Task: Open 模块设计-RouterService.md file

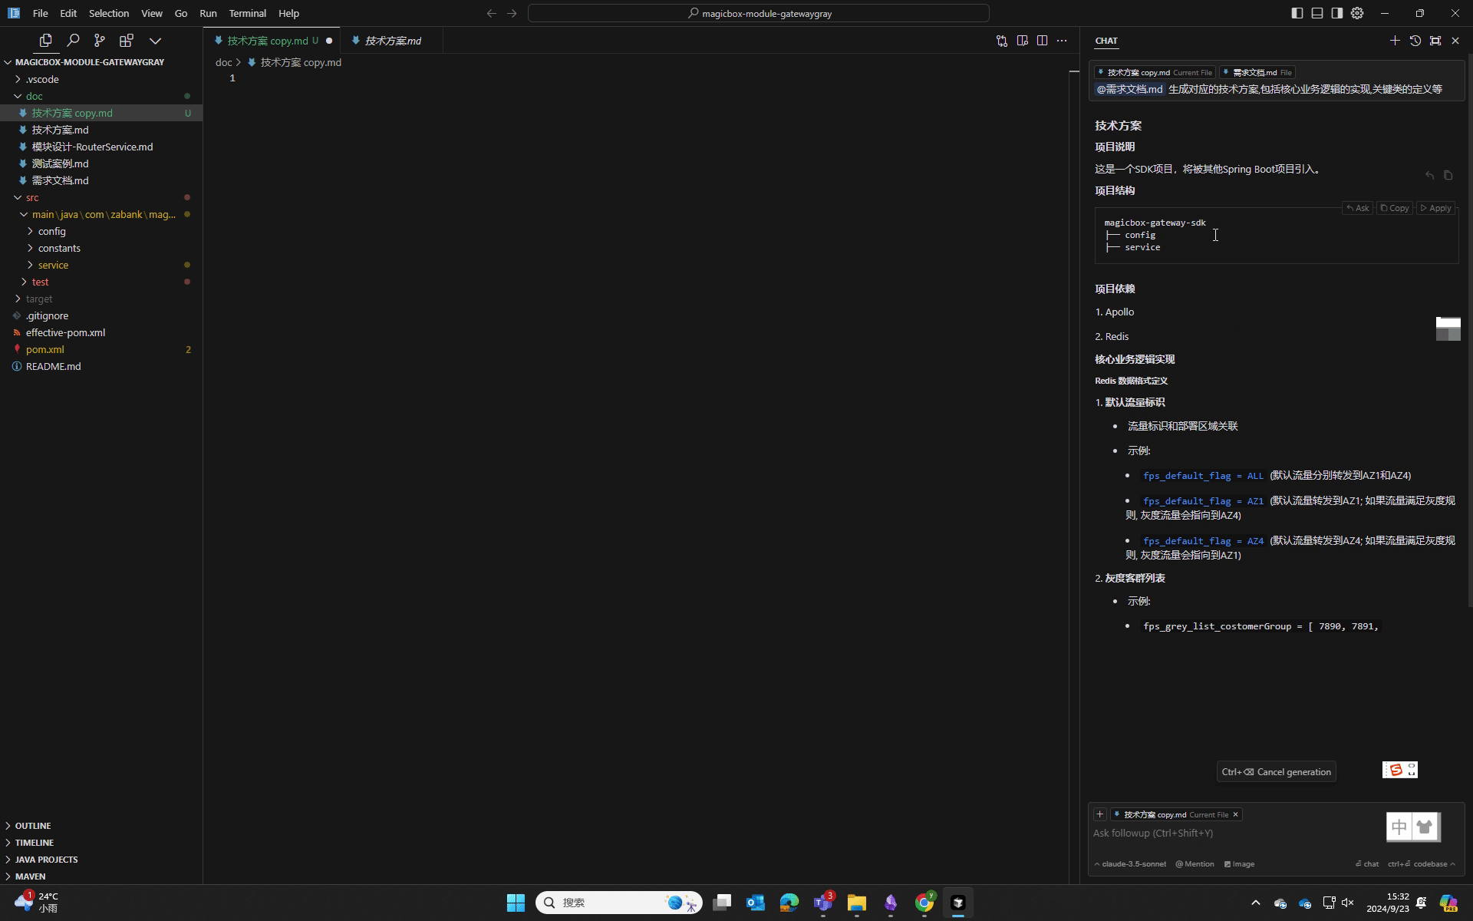Action: tap(101, 147)
